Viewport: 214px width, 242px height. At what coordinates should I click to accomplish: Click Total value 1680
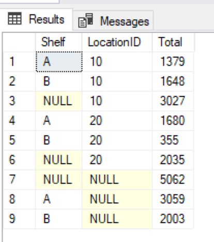(173, 120)
